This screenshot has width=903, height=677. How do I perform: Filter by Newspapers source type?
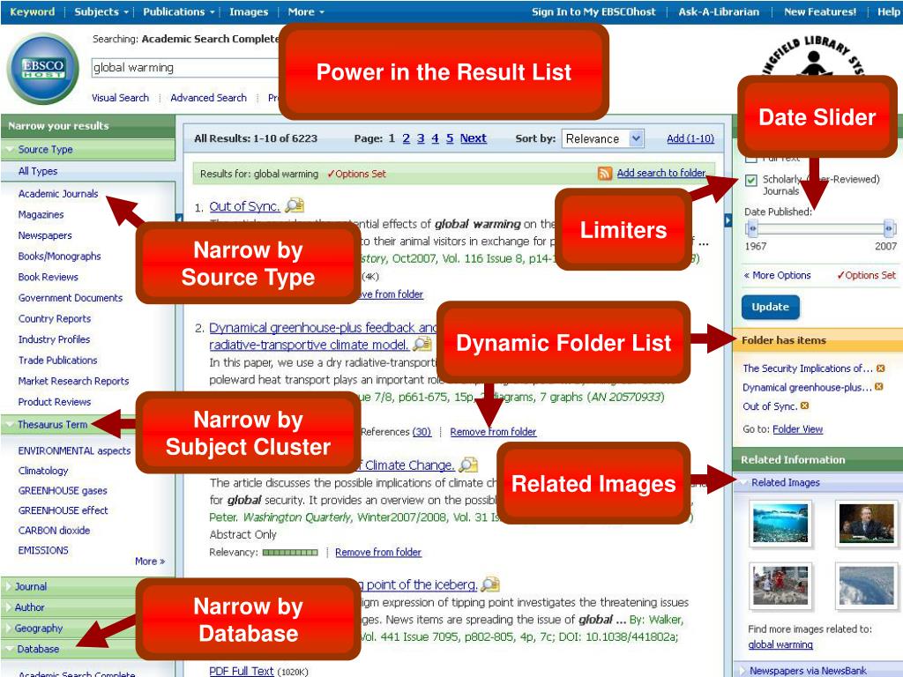click(45, 235)
